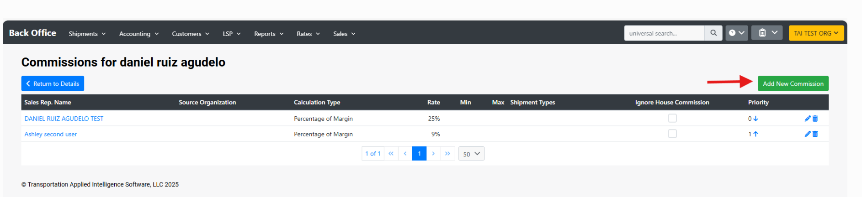The width and height of the screenshot is (862, 197).
Task: Open the Reports menu
Action: coord(268,34)
